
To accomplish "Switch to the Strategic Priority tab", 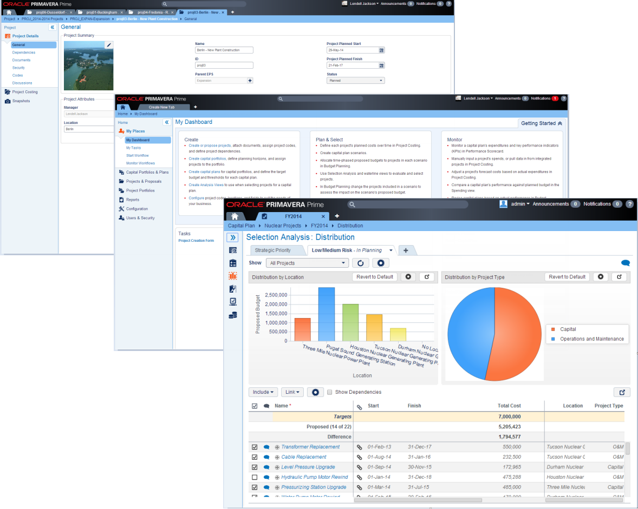I will click(273, 250).
